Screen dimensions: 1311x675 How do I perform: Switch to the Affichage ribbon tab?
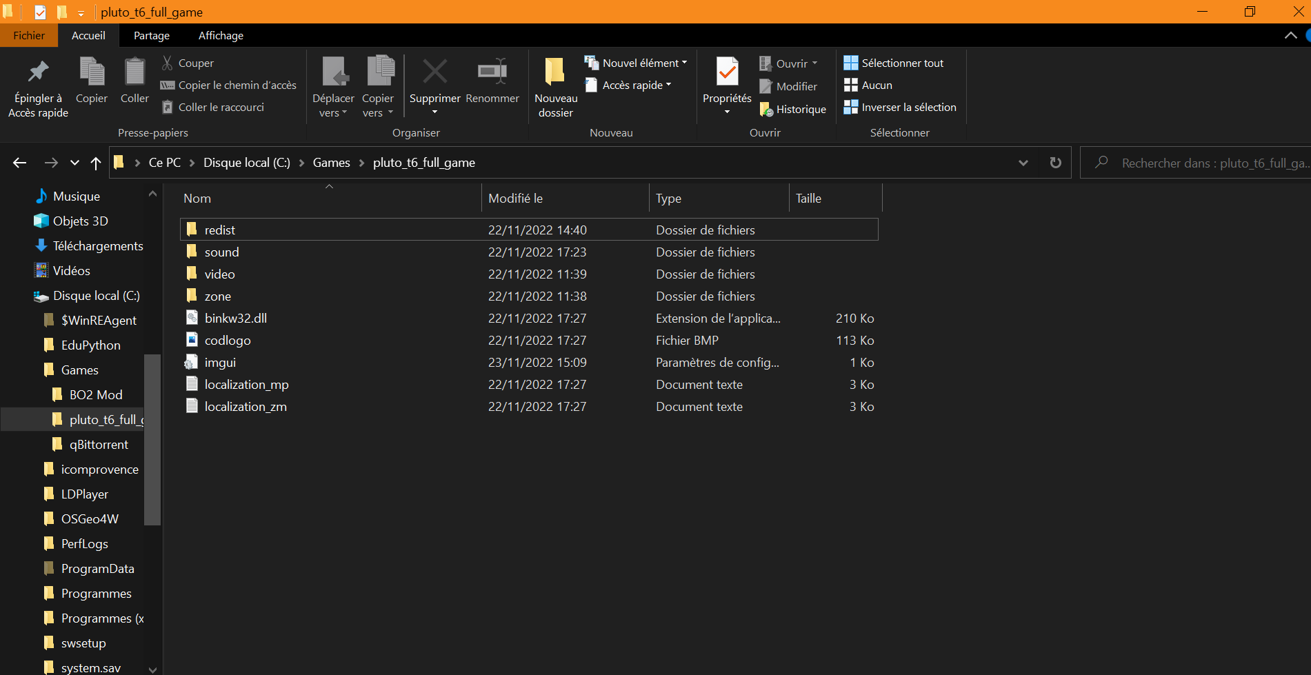(221, 35)
